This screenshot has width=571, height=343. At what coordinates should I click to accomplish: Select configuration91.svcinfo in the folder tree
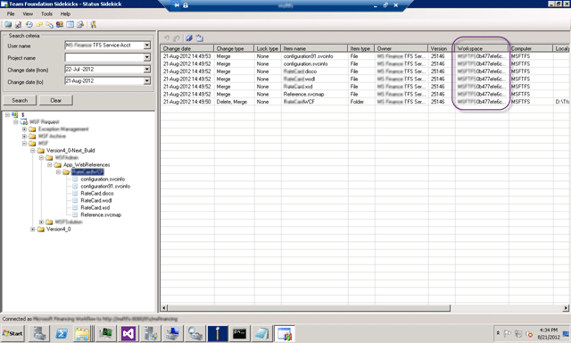click(x=105, y=187)
